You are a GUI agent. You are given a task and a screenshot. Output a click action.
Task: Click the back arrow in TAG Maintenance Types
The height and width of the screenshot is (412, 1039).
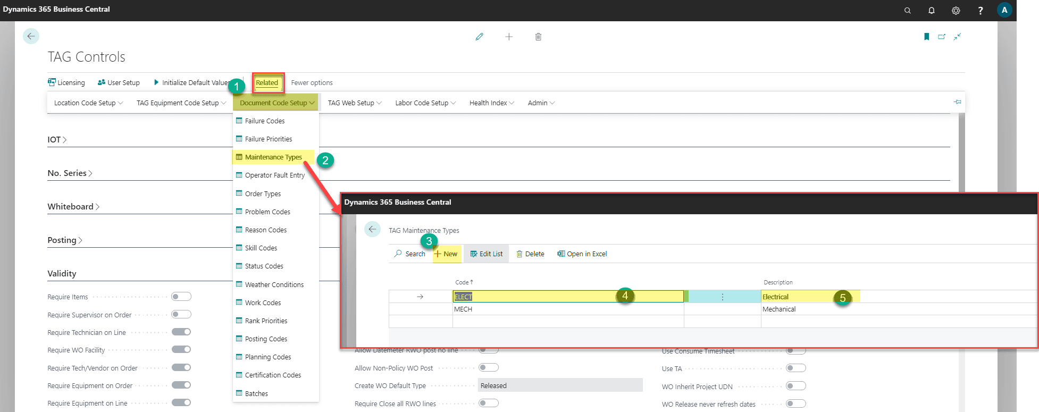coord(372,229)
